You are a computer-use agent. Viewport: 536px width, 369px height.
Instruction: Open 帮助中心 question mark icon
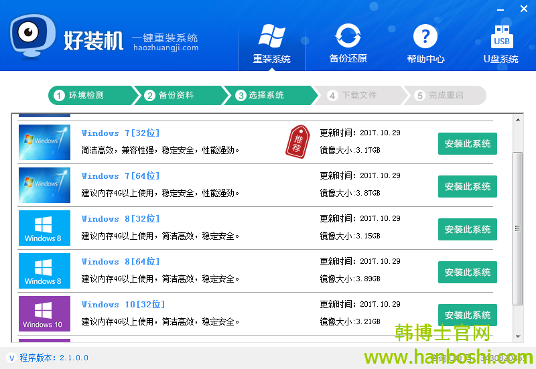click(425, 36)
